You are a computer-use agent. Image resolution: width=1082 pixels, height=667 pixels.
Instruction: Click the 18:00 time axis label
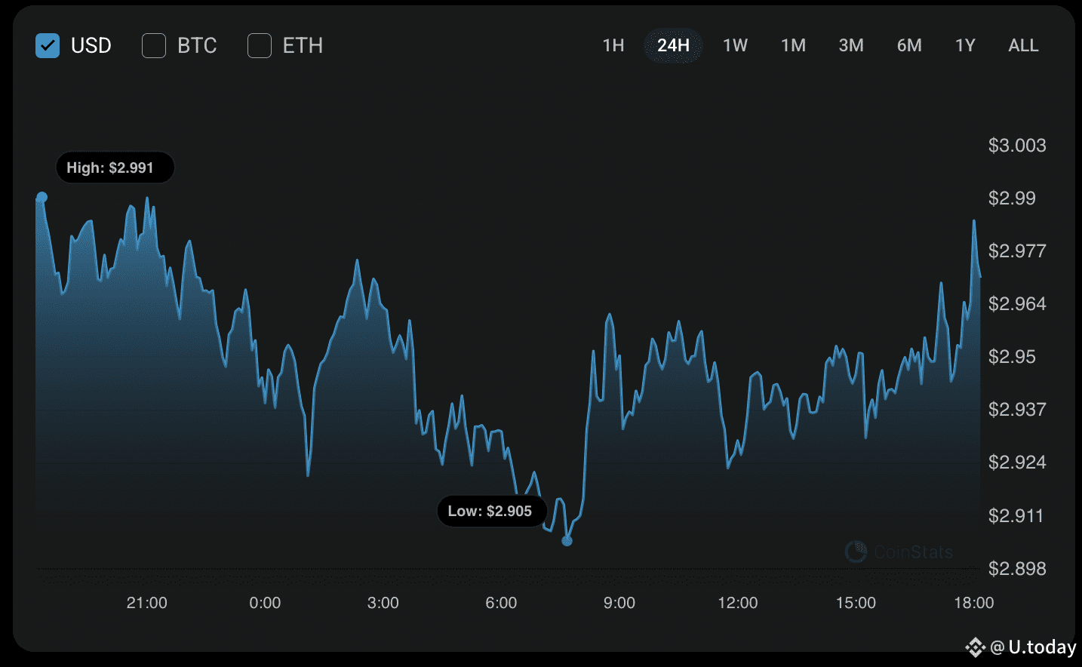point(974,603)
